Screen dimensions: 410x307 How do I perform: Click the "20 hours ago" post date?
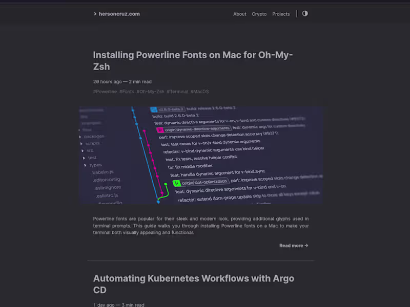click(x=108, y=81)
